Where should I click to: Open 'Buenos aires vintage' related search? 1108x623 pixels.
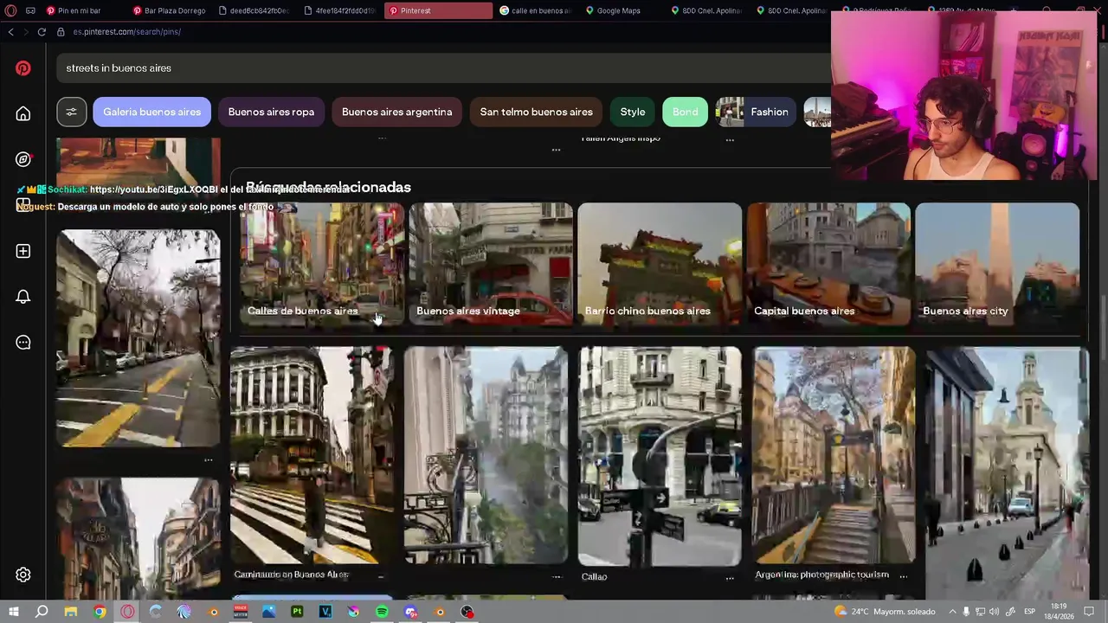coord(491,264)
